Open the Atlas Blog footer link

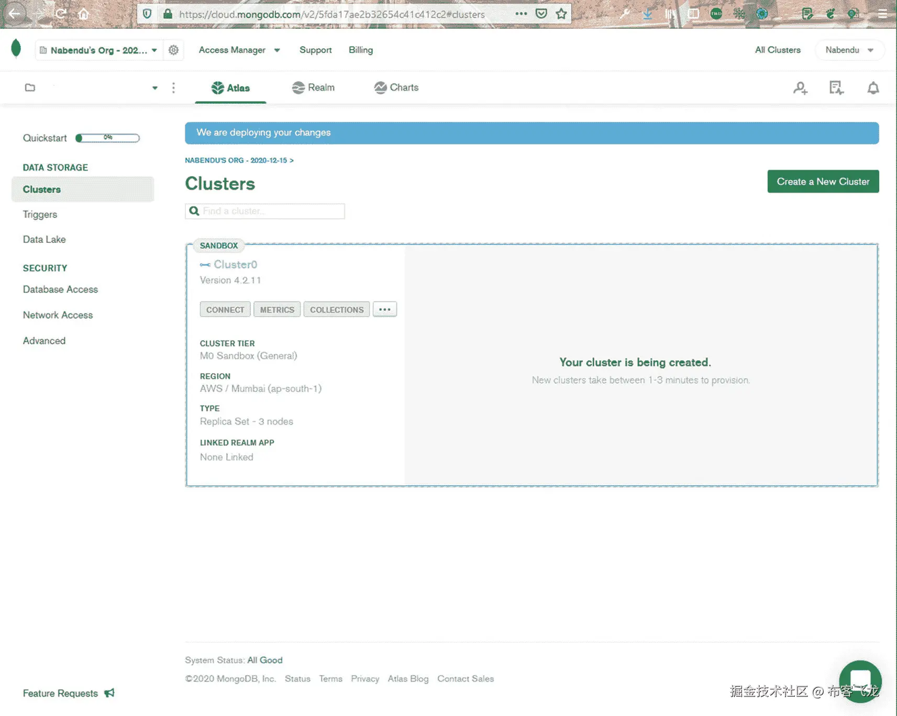coord(408,679)
